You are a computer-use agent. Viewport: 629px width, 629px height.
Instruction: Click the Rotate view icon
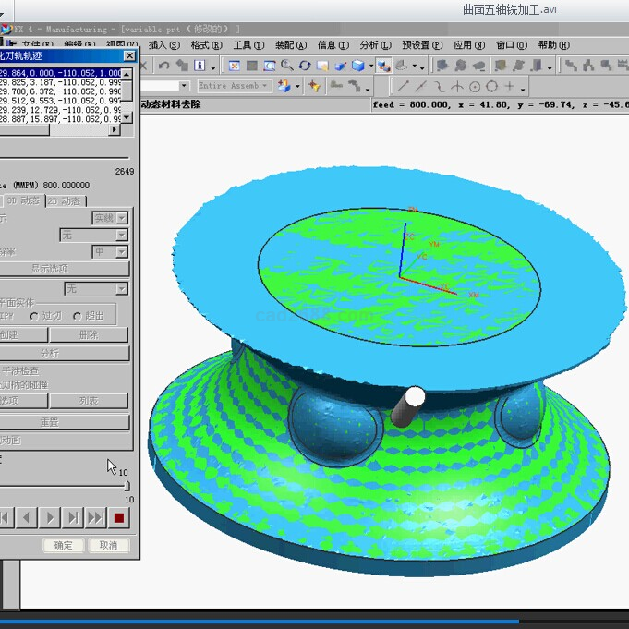point(304,66)
